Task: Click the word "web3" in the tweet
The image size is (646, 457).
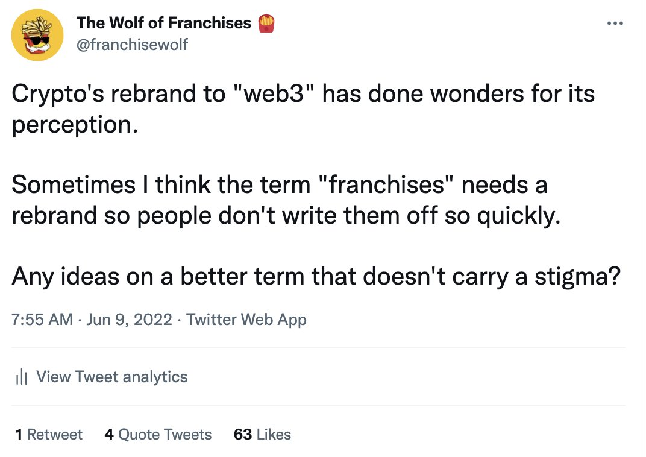Action: (274, 94)
